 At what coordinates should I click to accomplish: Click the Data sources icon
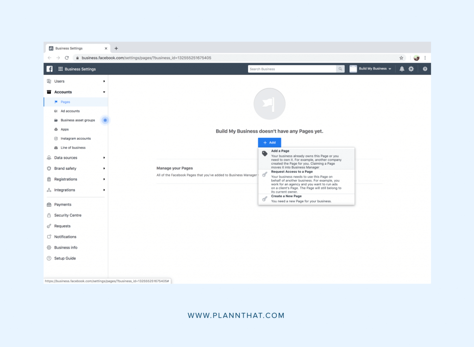pos(49,157)
